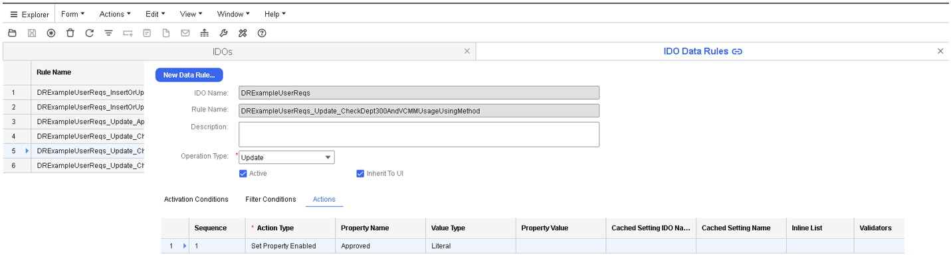This screenshot has width=951, height=264.
Task: Click the Rule Name column header
Action: (88, 72)
